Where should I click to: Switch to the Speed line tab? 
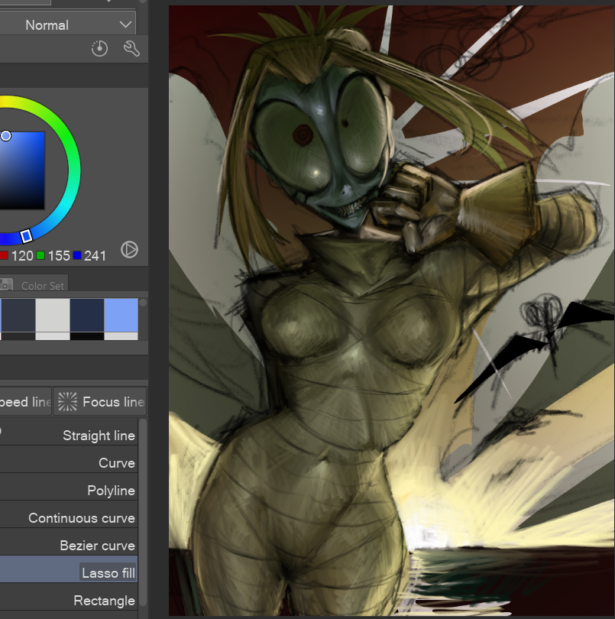tap(25, 401)
